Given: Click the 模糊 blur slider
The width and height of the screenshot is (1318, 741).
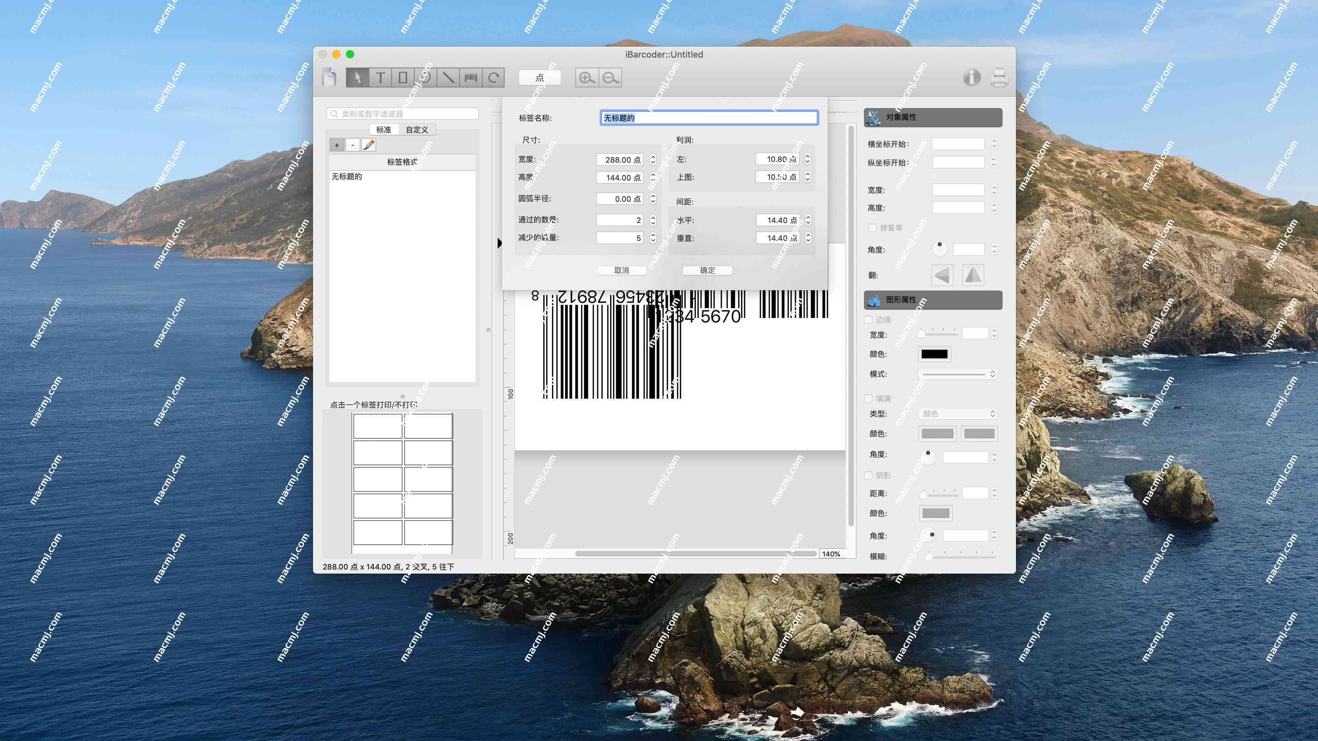Looking at the screenshot, I should 961,556.
